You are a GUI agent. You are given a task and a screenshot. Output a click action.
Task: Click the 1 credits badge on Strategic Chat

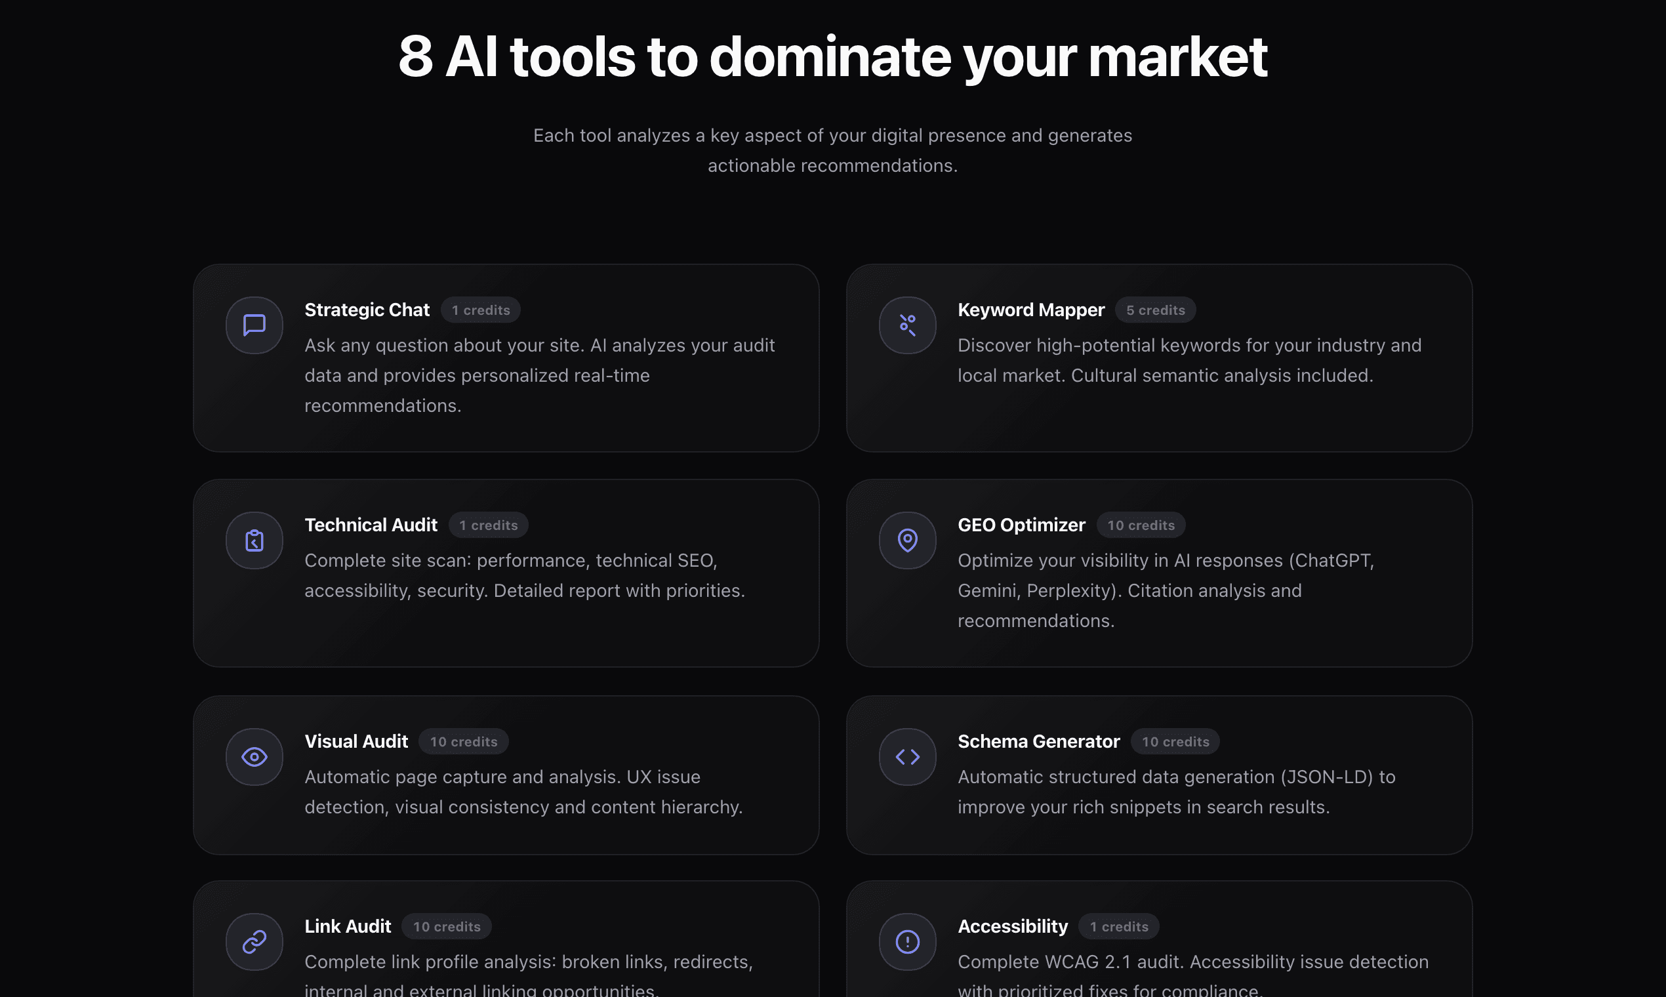(480, 310)
